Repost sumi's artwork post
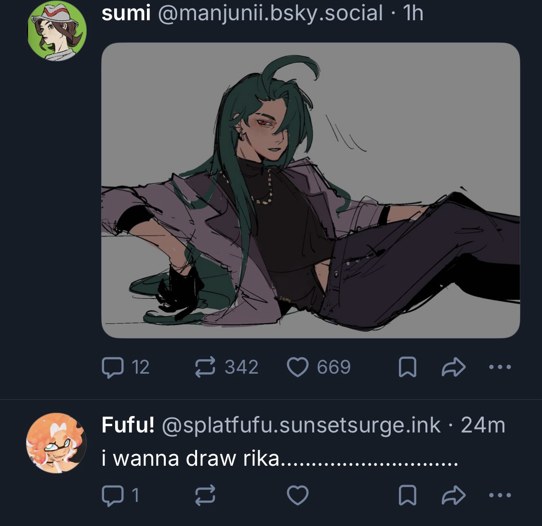542x526 pixels. coord(205,367)
